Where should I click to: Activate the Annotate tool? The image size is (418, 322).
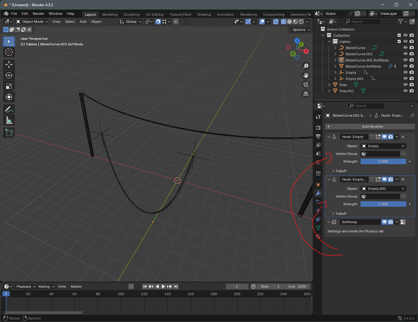[9, 109]
